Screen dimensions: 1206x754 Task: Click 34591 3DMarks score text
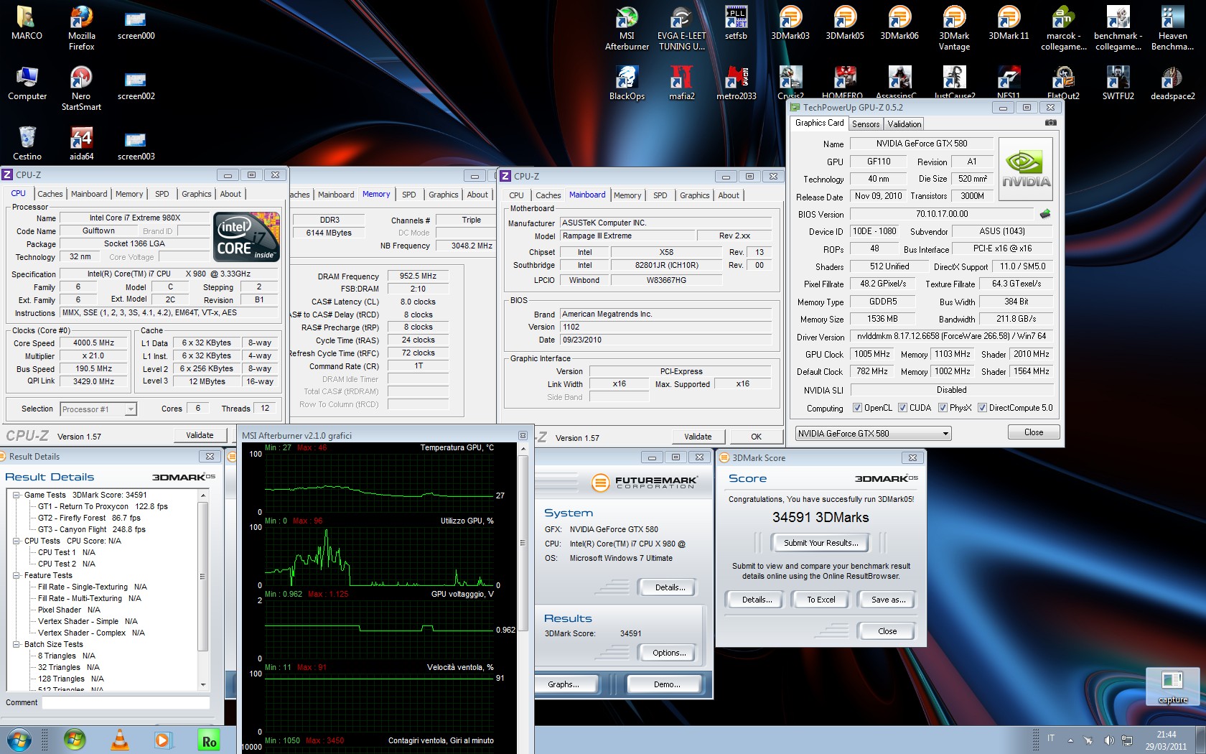[x=821, y=517]
